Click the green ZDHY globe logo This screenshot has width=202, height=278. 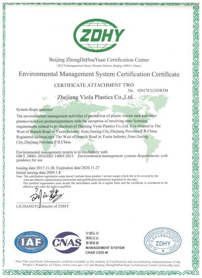(99, 35)
